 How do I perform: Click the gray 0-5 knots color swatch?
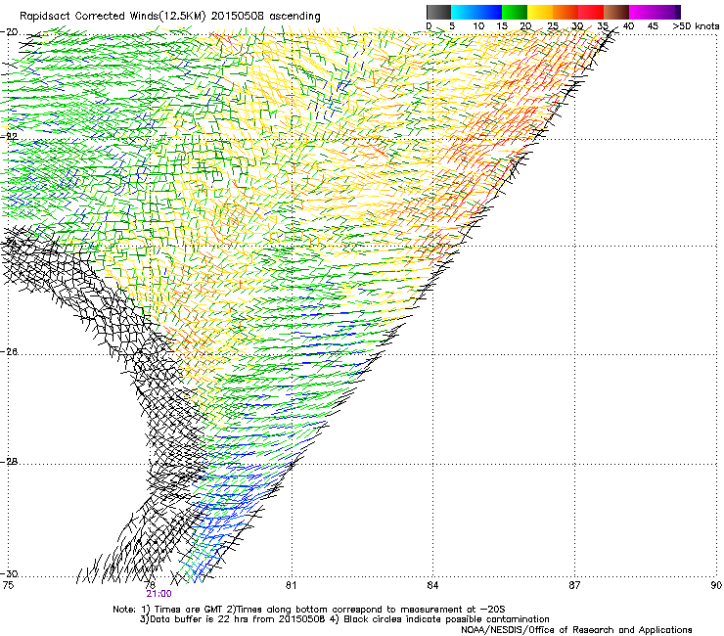pos(438,12)
